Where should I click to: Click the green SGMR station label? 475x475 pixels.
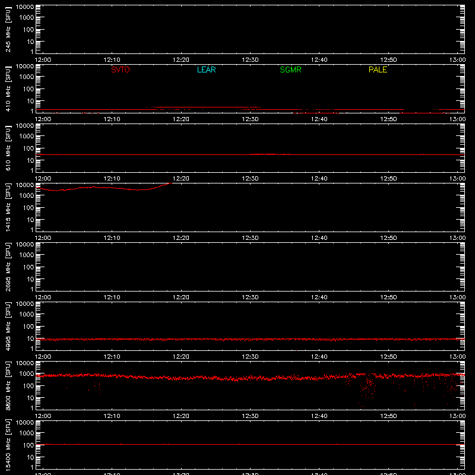290,69
